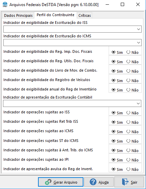Click the Arquivos Federais app icon in title bar

tap(5, 5)
